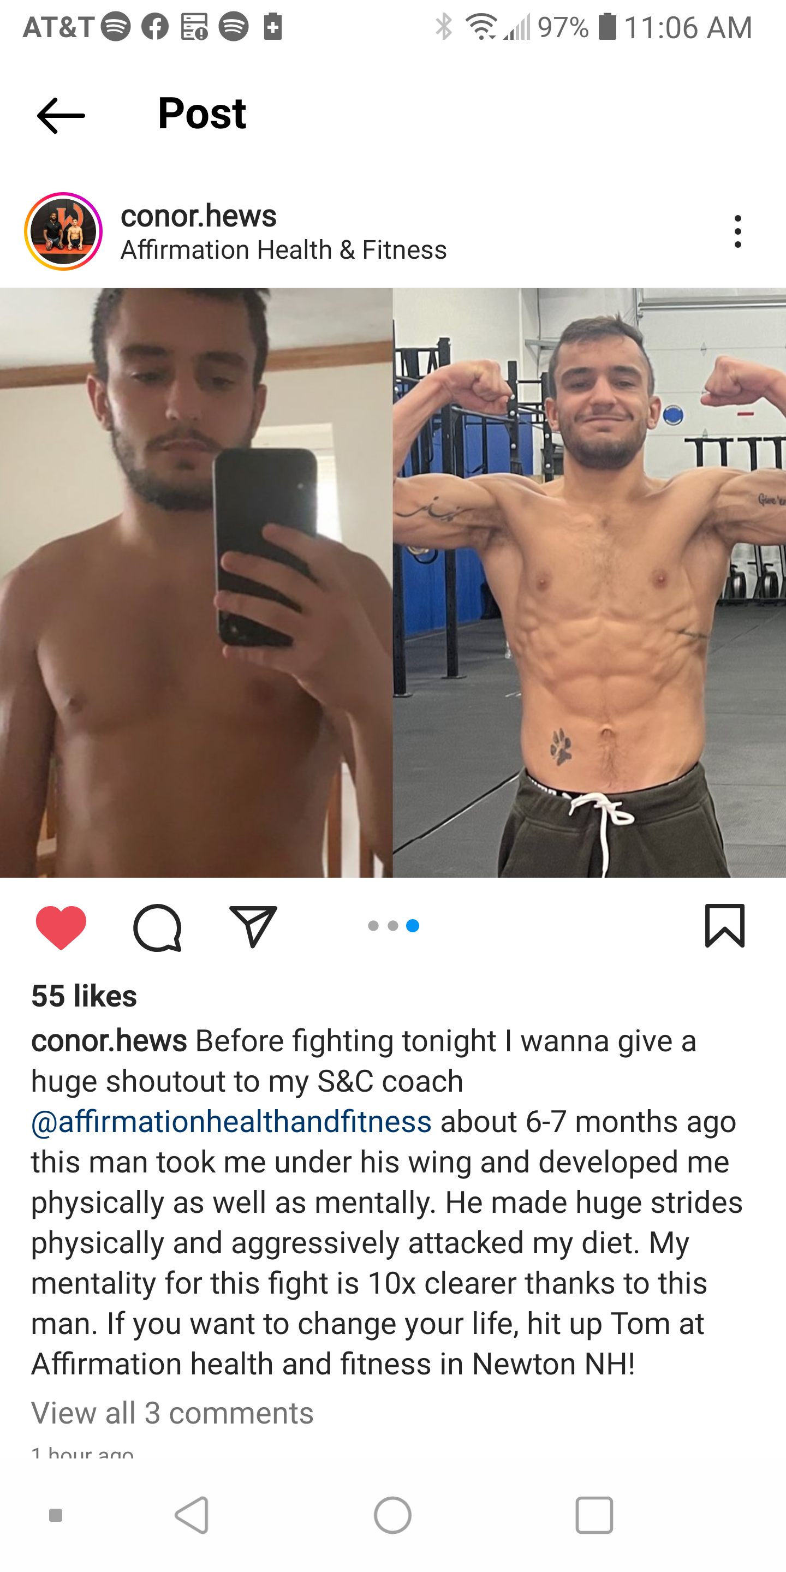Open recent apps with the square button

tap(594, 1515)
